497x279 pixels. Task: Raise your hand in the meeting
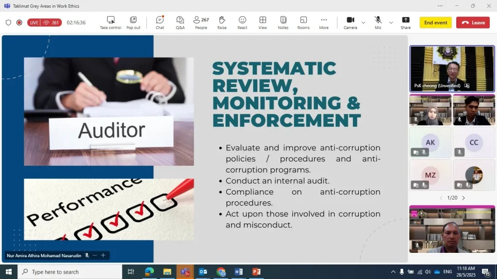pyautogui.click(x=222, y=22)
